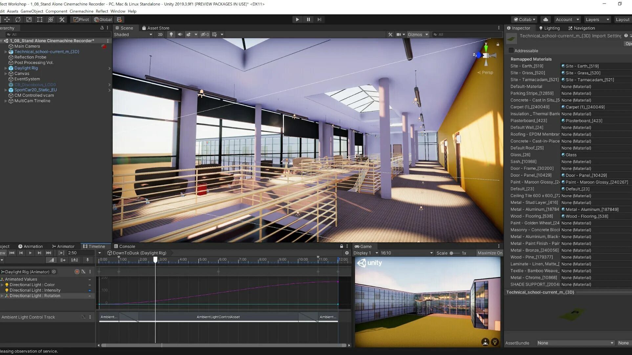Click the Pause button in top toolbar
Viewport: 632px width, 355px height.
tap(308, 19)
